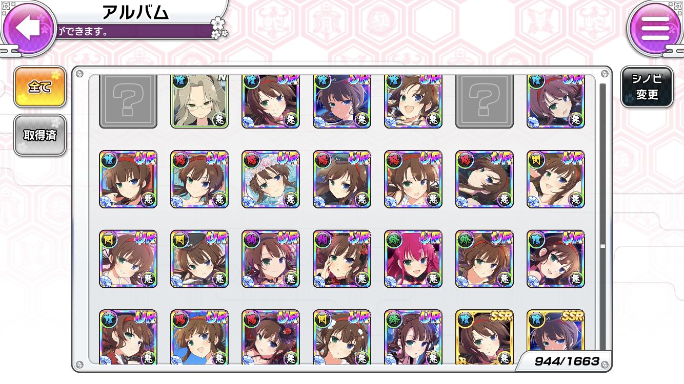
Task: Tap the 944/1663 collection counter
Action: pyautogui.click(x=567, y=361)
